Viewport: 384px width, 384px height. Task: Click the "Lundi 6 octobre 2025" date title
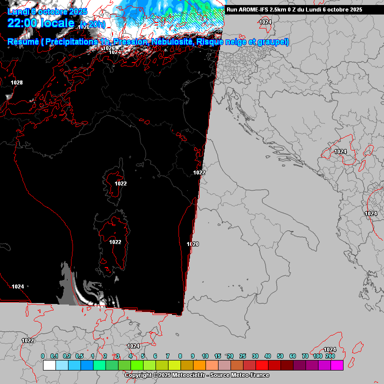point(47,11)
